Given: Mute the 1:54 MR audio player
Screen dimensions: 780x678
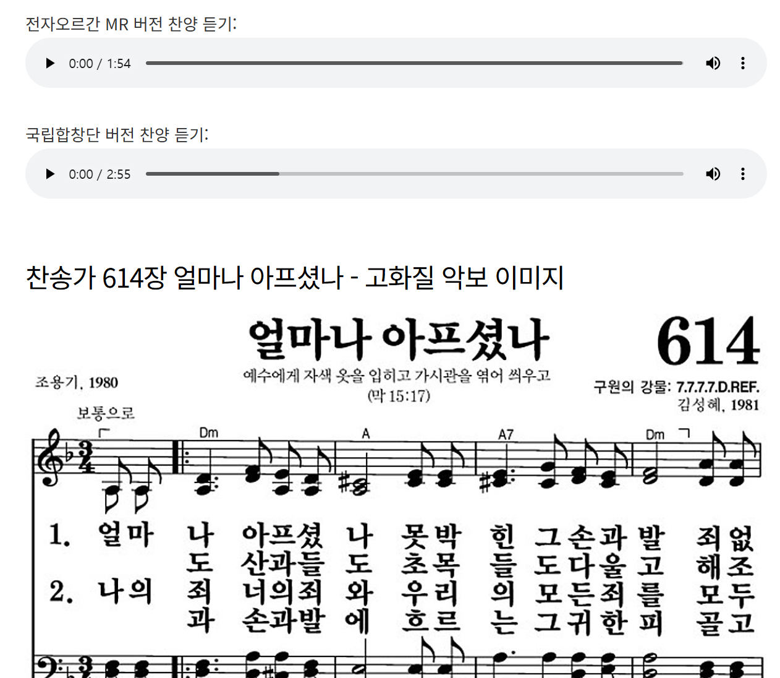Looking at the screenshot, I should (713, 63).
